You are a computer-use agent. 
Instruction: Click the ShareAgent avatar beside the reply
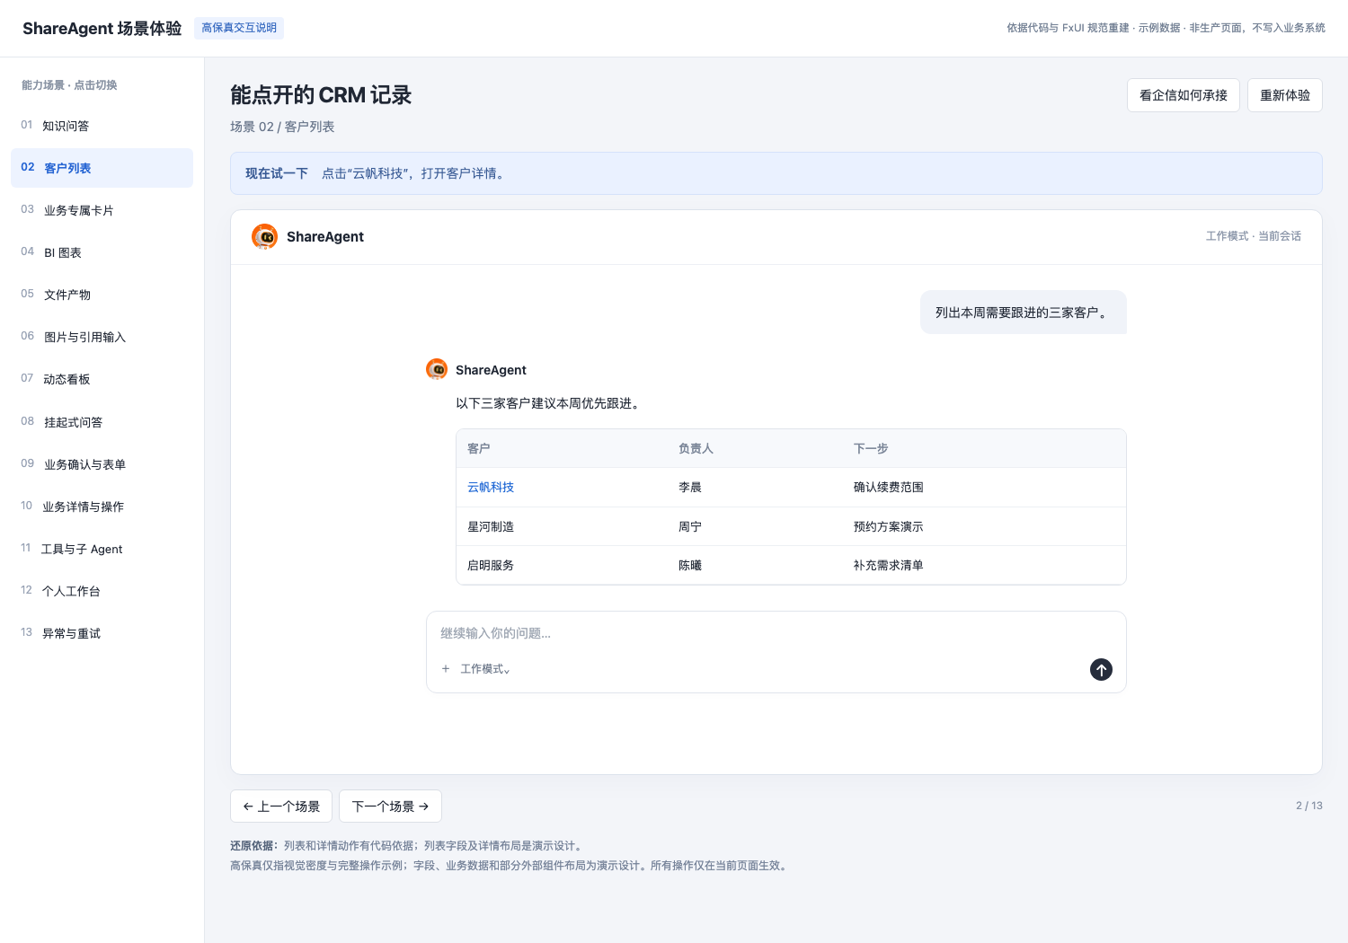tap(437, 369)
